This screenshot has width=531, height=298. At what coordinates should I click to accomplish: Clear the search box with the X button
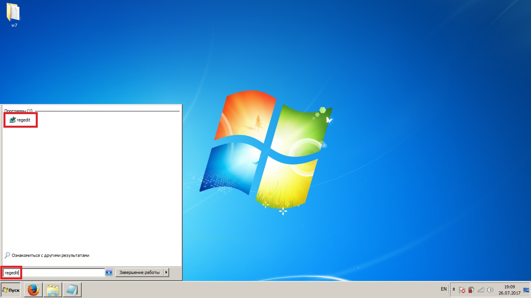tap(109, 273)
